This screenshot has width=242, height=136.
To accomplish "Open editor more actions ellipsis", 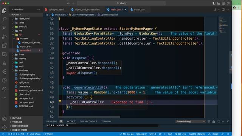I will pyautogui.click(x=228, y=9).
